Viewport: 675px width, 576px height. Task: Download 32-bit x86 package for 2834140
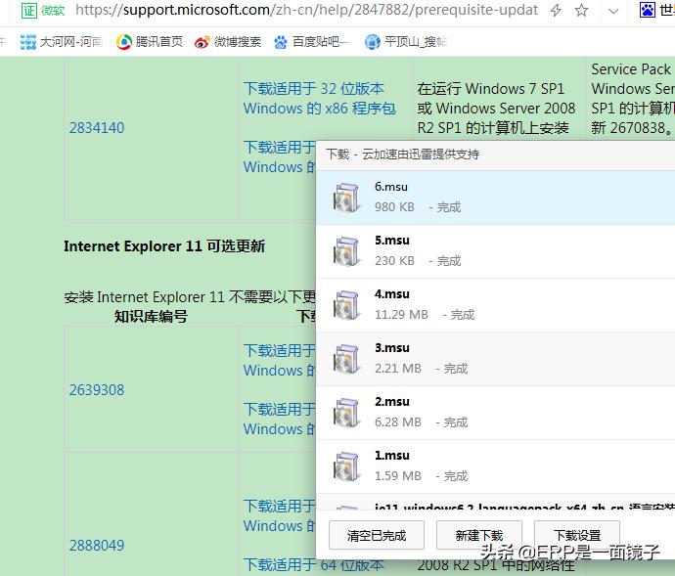[320, 99]
